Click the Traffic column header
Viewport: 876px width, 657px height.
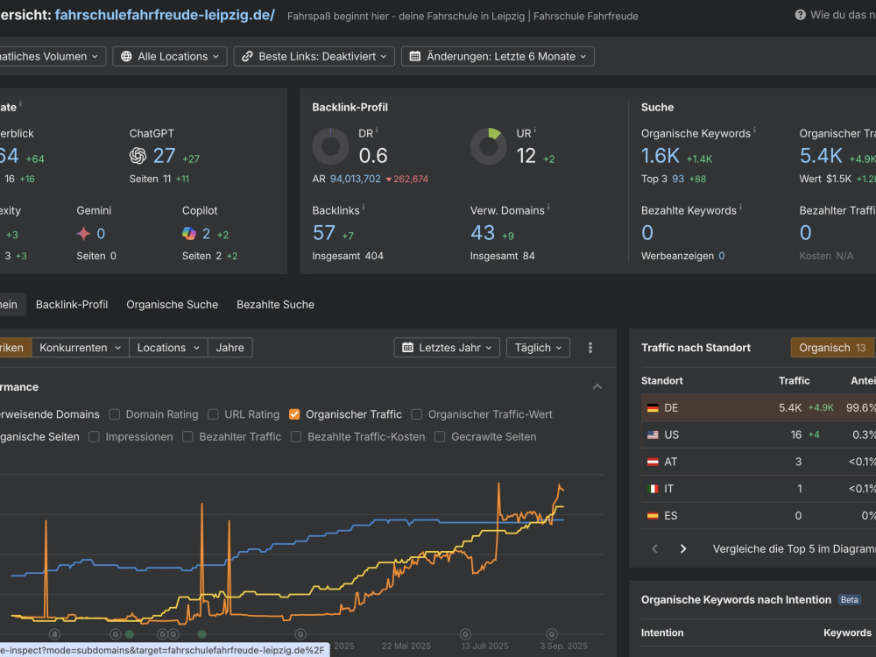[x=794, y=380]
